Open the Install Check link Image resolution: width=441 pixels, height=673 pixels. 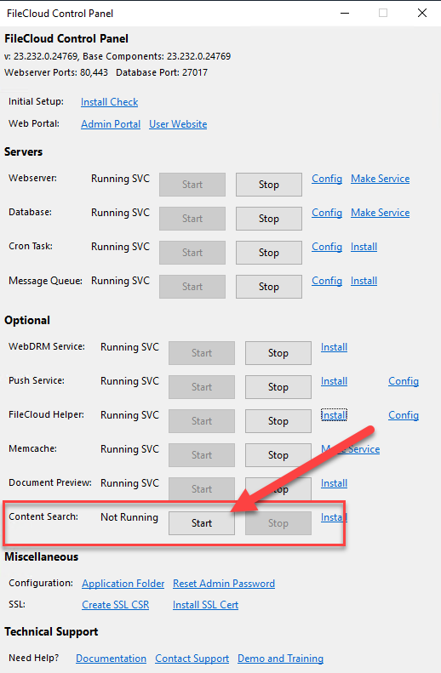[110, 102]
